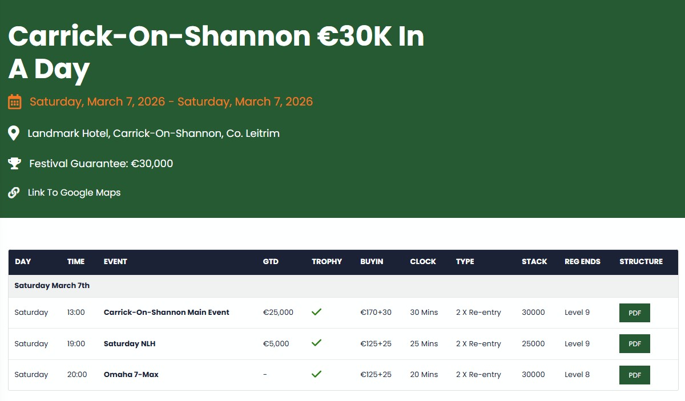
Task: Click the BUYIN column header
Action: pyautogui.click(x=372, y=262)
